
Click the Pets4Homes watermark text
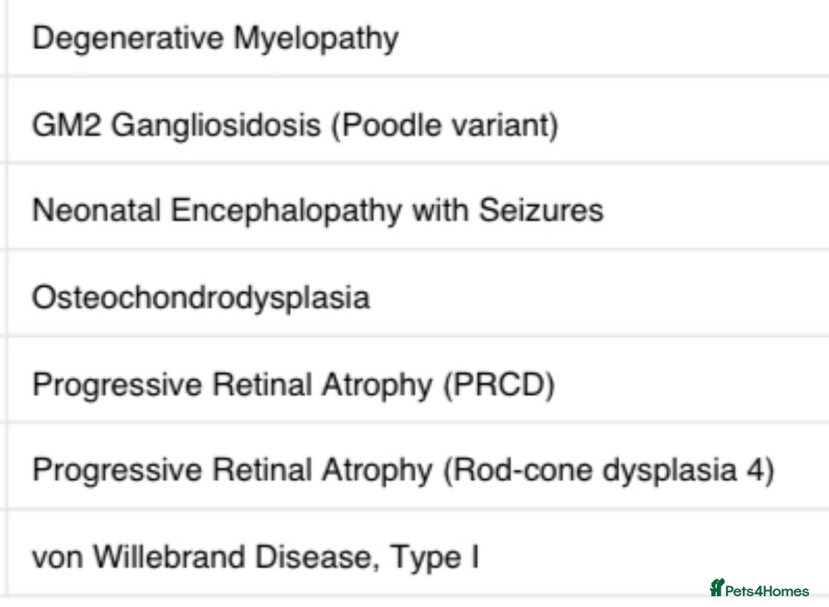coord(767,591)
